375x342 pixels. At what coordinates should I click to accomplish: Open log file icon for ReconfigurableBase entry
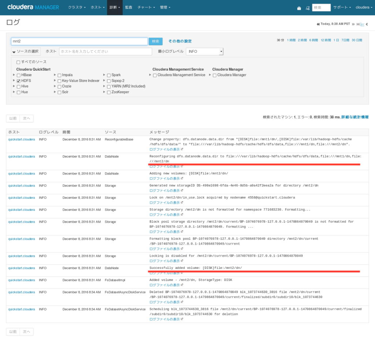(x=182, y=149)
